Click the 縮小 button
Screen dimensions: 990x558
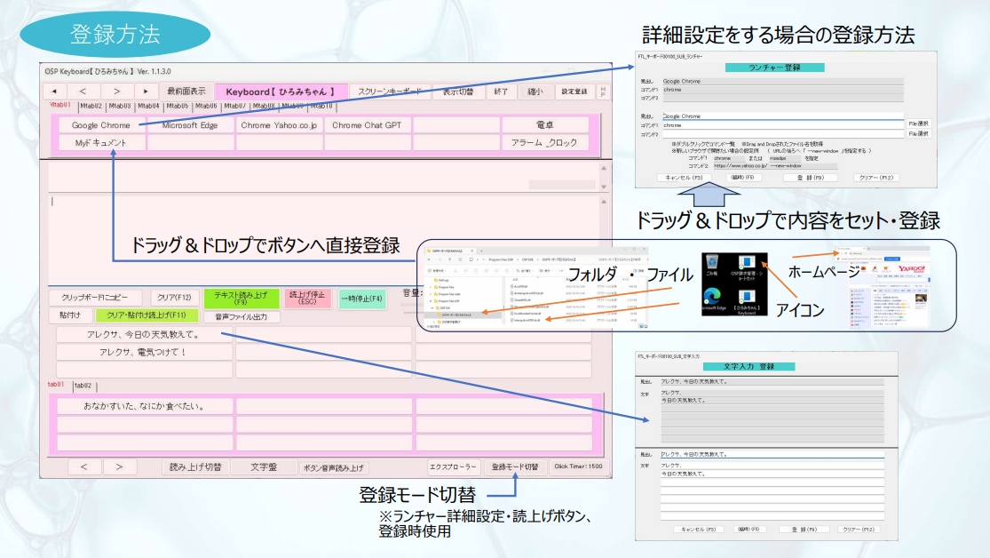tap(535, 92)
